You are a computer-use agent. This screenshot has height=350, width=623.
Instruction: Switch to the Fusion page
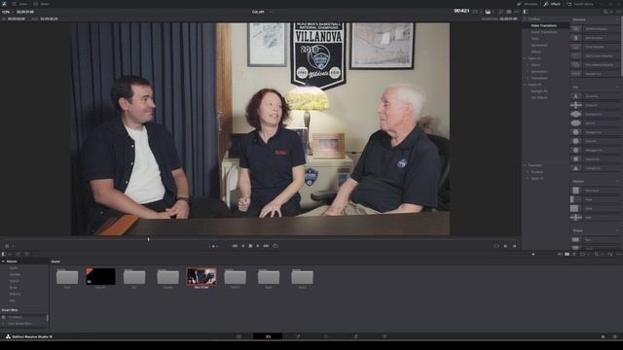[x=298, y=336]
